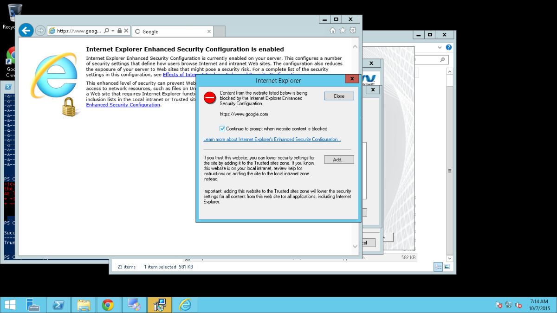
Task: Select the Google tab
Action: point(173,32)
